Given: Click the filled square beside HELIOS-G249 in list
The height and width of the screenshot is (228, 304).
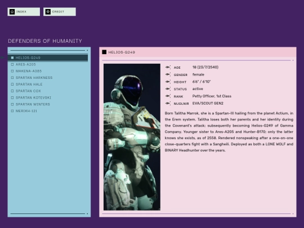Looking at the screenshot, I should 12,58.
